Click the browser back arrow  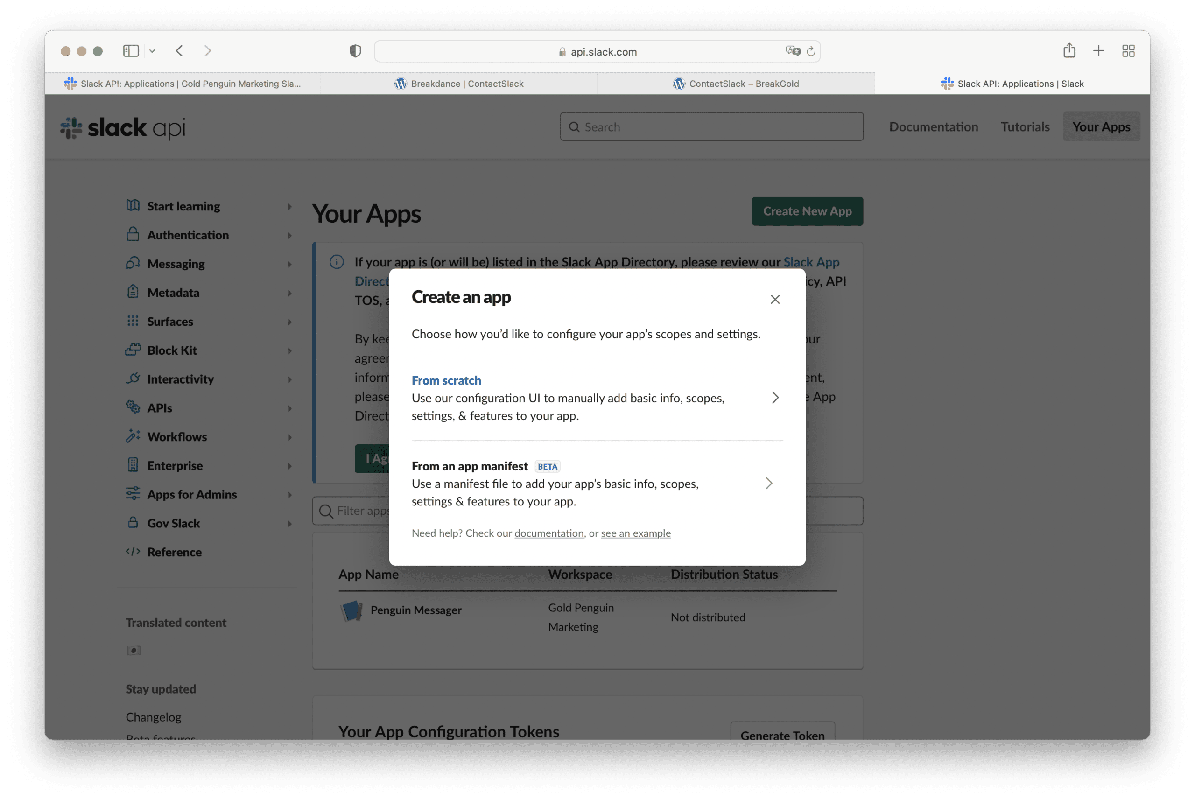pyautogui.click(x=179, y=51)
